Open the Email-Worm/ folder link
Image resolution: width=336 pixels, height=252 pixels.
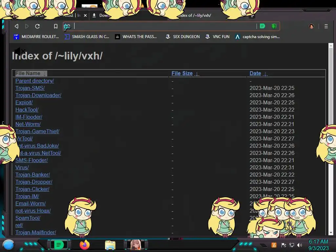(x=31, y=203)
